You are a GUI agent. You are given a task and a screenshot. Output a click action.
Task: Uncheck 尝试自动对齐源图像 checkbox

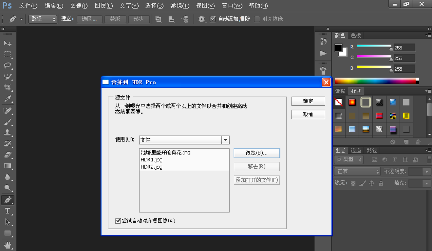coord(118,221)
